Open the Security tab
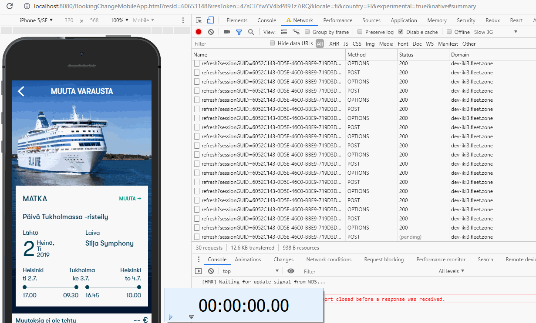The image size is (536, 323). 466,20
